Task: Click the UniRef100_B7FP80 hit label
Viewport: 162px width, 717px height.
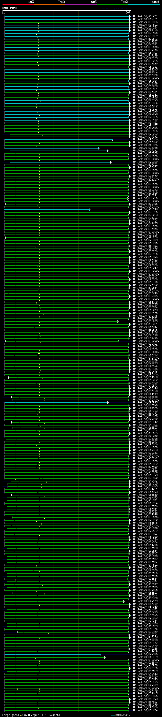Action: coord(145,520)
